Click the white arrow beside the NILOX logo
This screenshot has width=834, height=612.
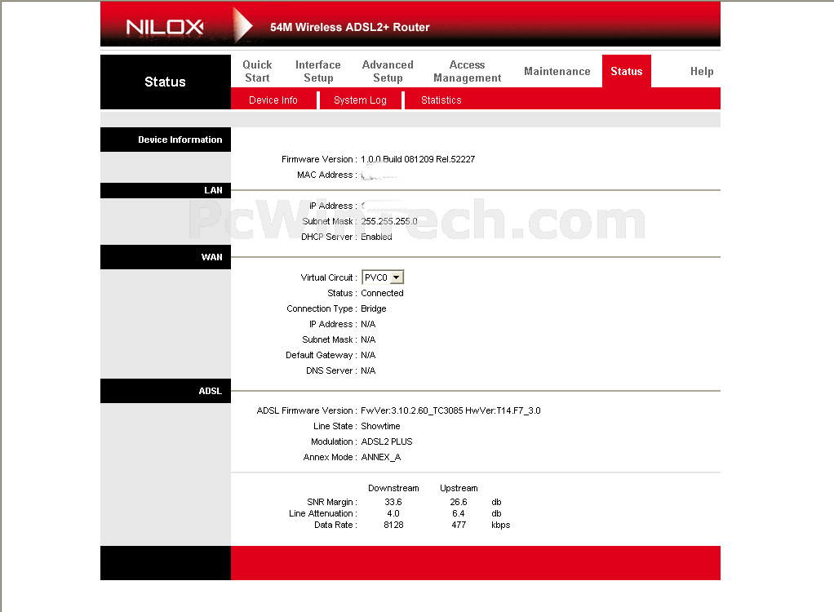(243, 25)
